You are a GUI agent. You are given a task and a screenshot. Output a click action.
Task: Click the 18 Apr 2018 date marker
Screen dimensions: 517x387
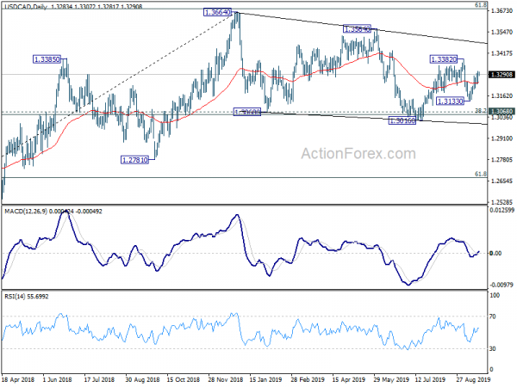pyautogui.click(x=17, y=379)
